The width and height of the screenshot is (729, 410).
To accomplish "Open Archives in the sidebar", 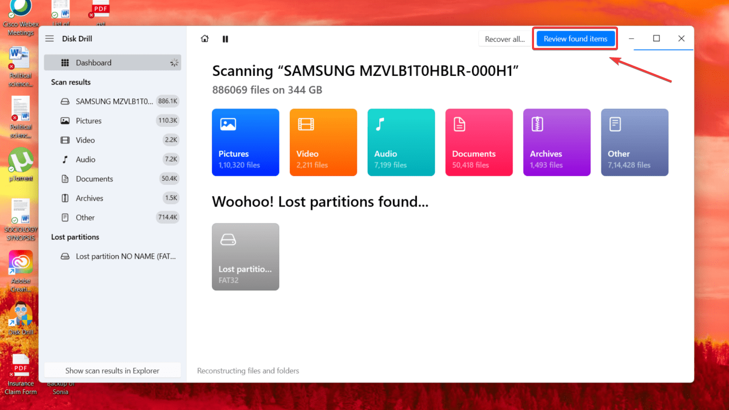I will (113, 198).
